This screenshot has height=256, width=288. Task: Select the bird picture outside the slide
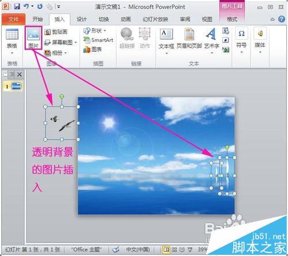pos(62,123)
